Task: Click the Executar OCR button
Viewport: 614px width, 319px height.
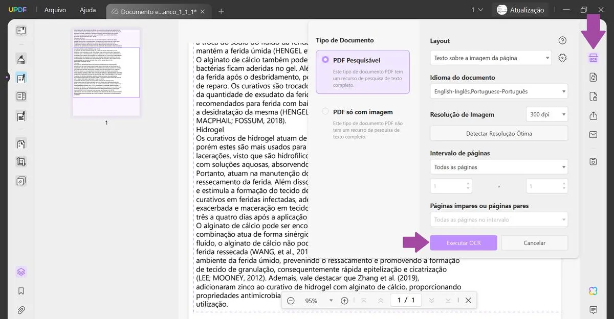Action: pos(463,242)
